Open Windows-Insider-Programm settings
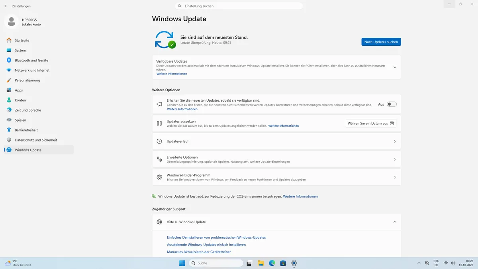The image size is (478, 269). point(276,177)
